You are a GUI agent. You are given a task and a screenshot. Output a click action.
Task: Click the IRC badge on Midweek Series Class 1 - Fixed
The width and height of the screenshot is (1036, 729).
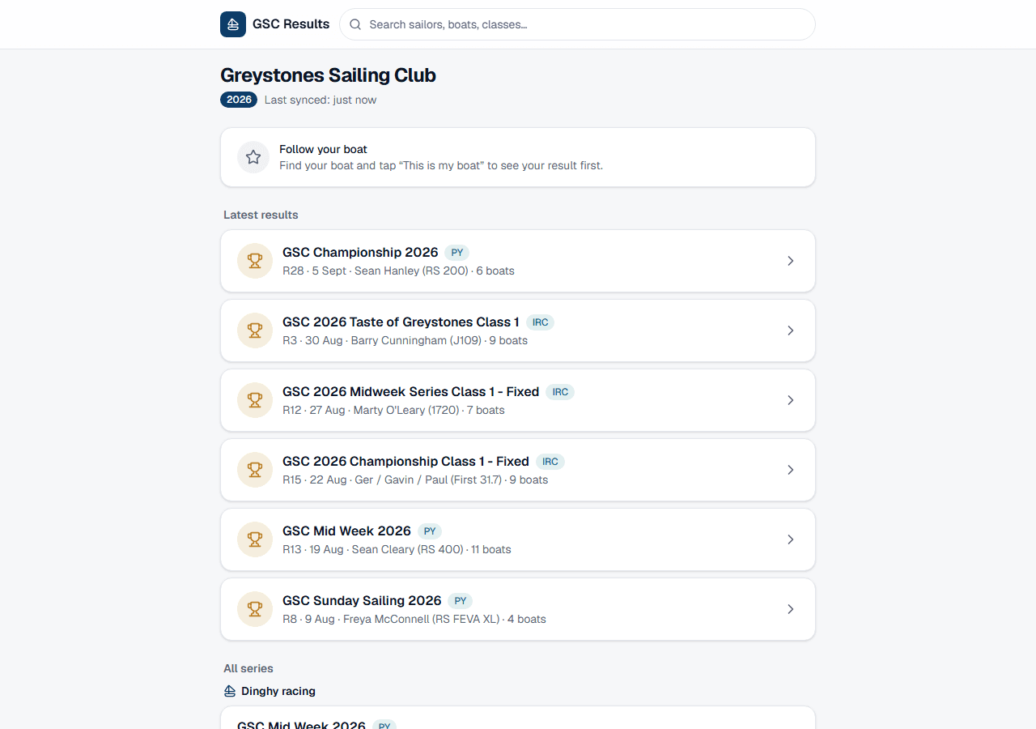pos(560,392)
